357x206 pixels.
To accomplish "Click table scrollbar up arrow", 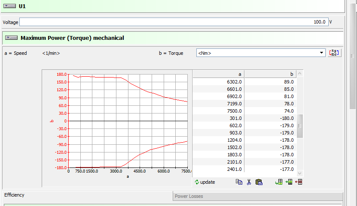I will (299, 74).
